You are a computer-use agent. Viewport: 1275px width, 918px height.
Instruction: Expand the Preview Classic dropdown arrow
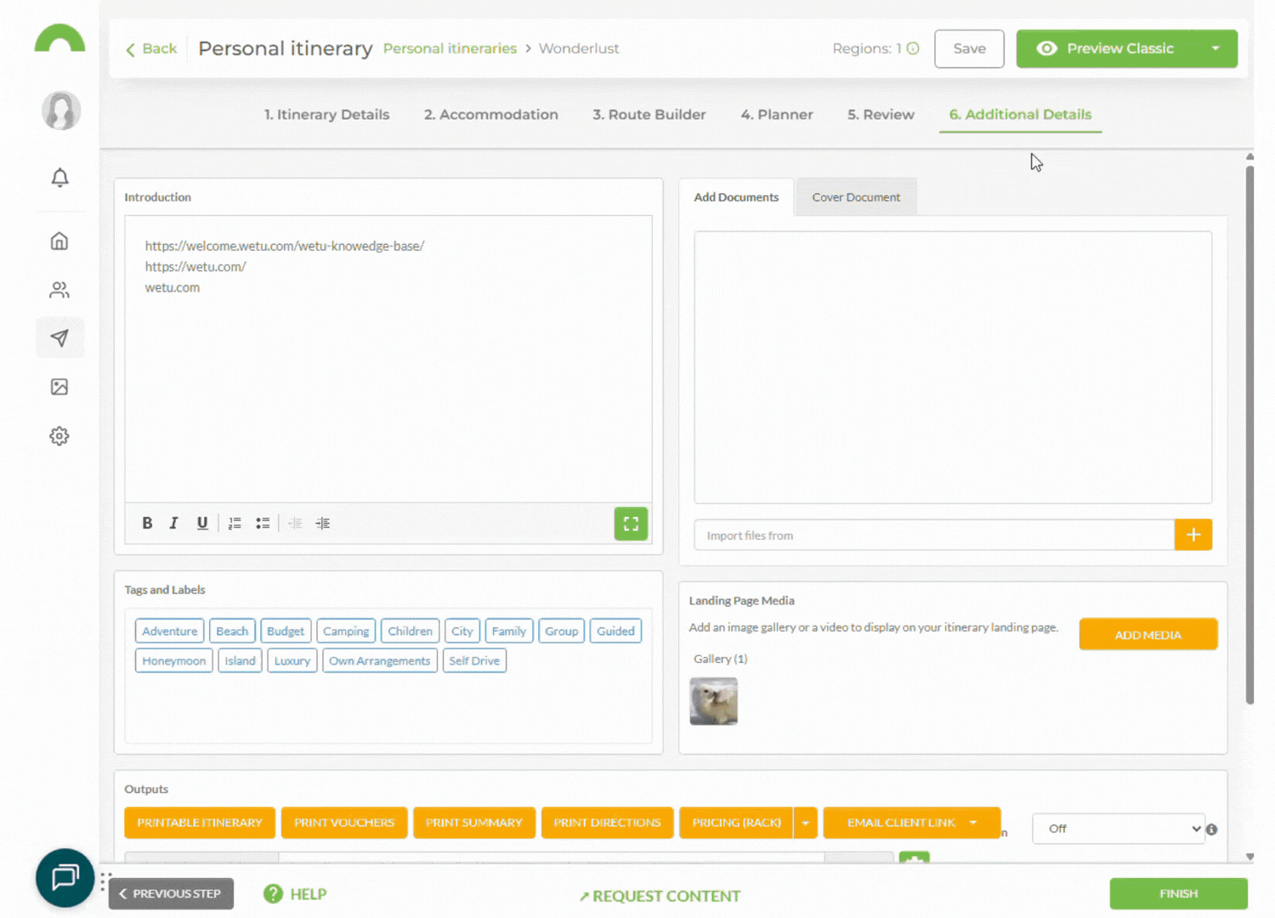coord(1215,48)
